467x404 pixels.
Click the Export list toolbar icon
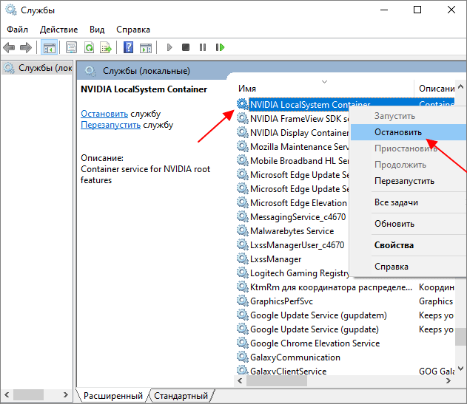(x=106, y=47)
